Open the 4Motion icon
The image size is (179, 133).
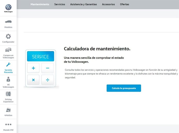(8, 110)
